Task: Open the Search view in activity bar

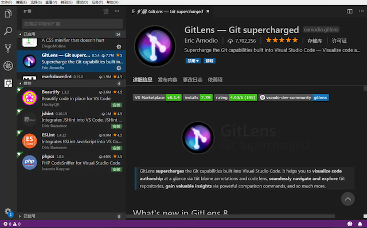Action: pos(8,31)
